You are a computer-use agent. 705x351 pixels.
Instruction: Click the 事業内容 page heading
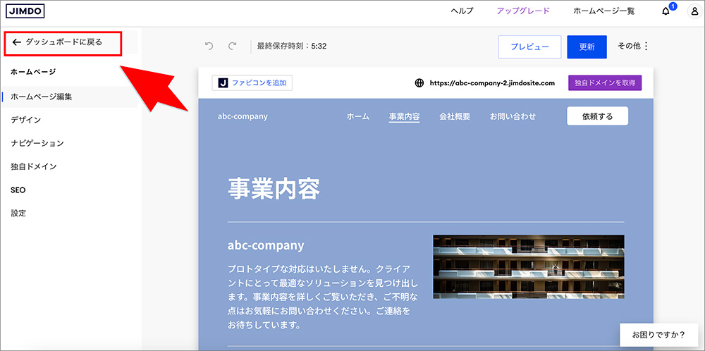pos(274,189)
